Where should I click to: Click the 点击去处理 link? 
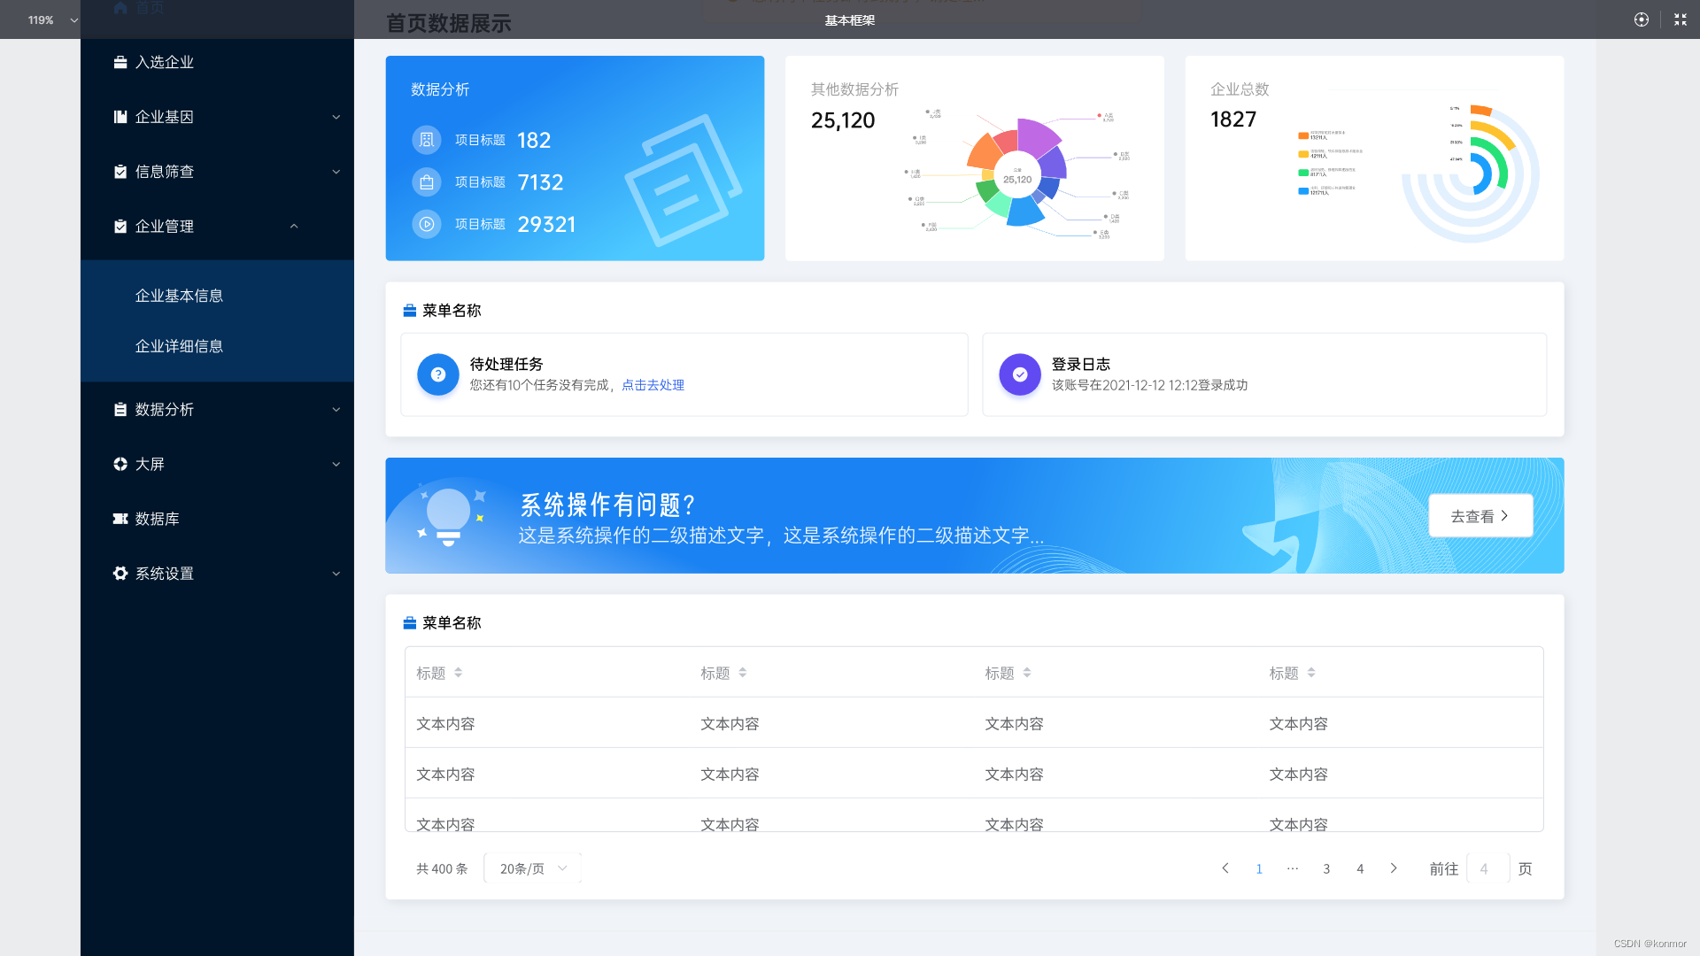(653, 385)
